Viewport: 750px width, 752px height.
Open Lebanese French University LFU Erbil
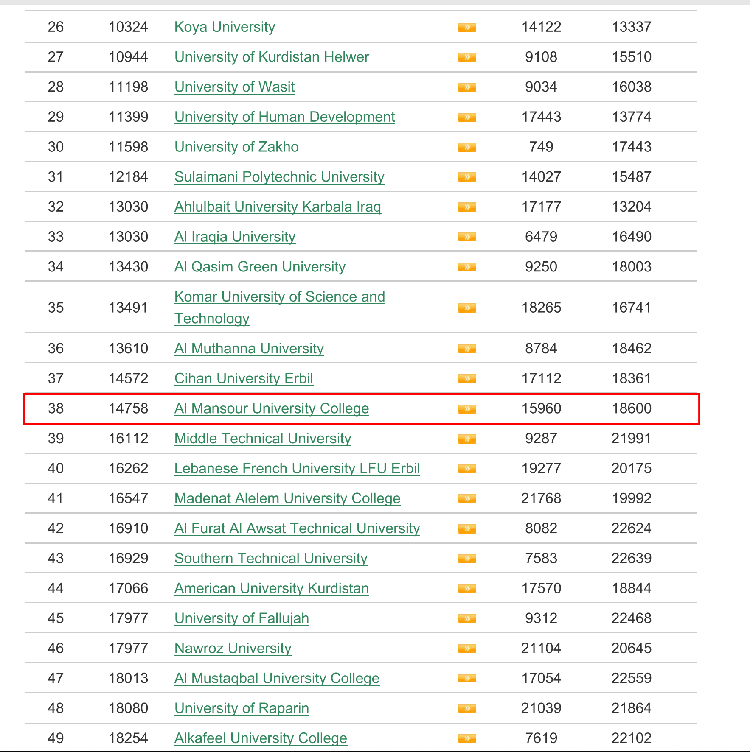tap(297, 468)
